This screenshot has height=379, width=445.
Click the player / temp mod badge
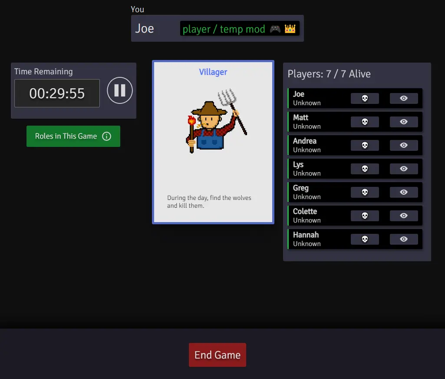pyautogui.click(x=240, y=29)
